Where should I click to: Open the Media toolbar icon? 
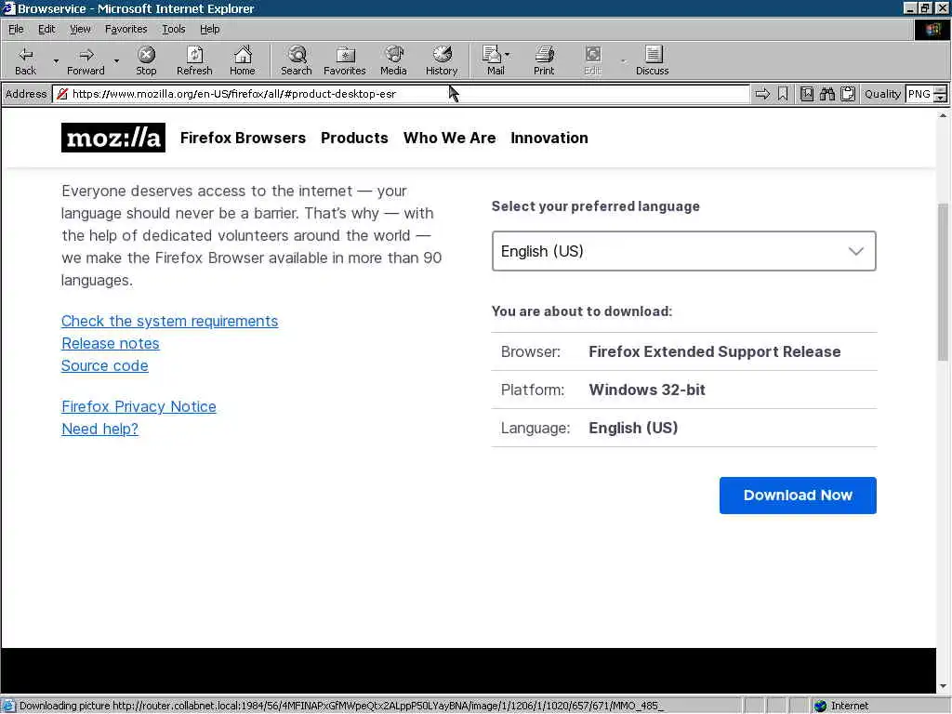[393, 60]
